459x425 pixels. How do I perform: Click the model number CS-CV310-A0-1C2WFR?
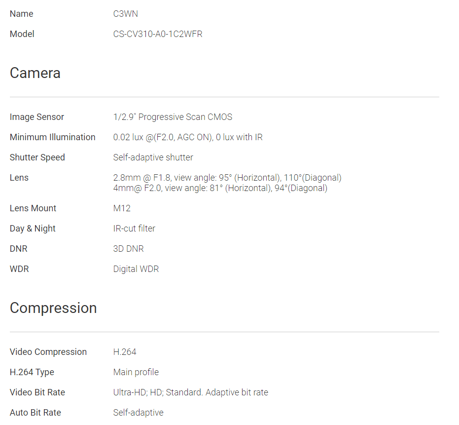click(158, 34)
